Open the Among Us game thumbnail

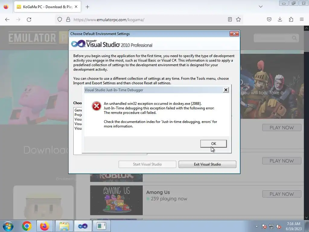116,200
